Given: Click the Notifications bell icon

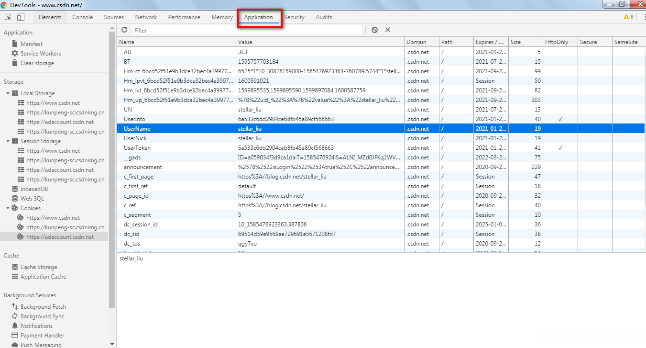Looking at the screenshot, I should pos(15,326).
